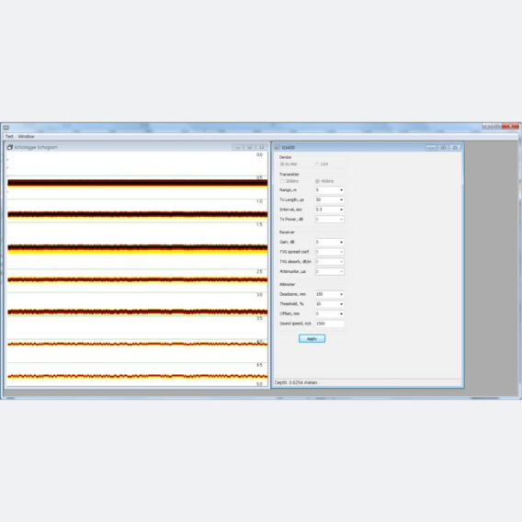Open the Gain, dB dropdown

tap(341, 242)
